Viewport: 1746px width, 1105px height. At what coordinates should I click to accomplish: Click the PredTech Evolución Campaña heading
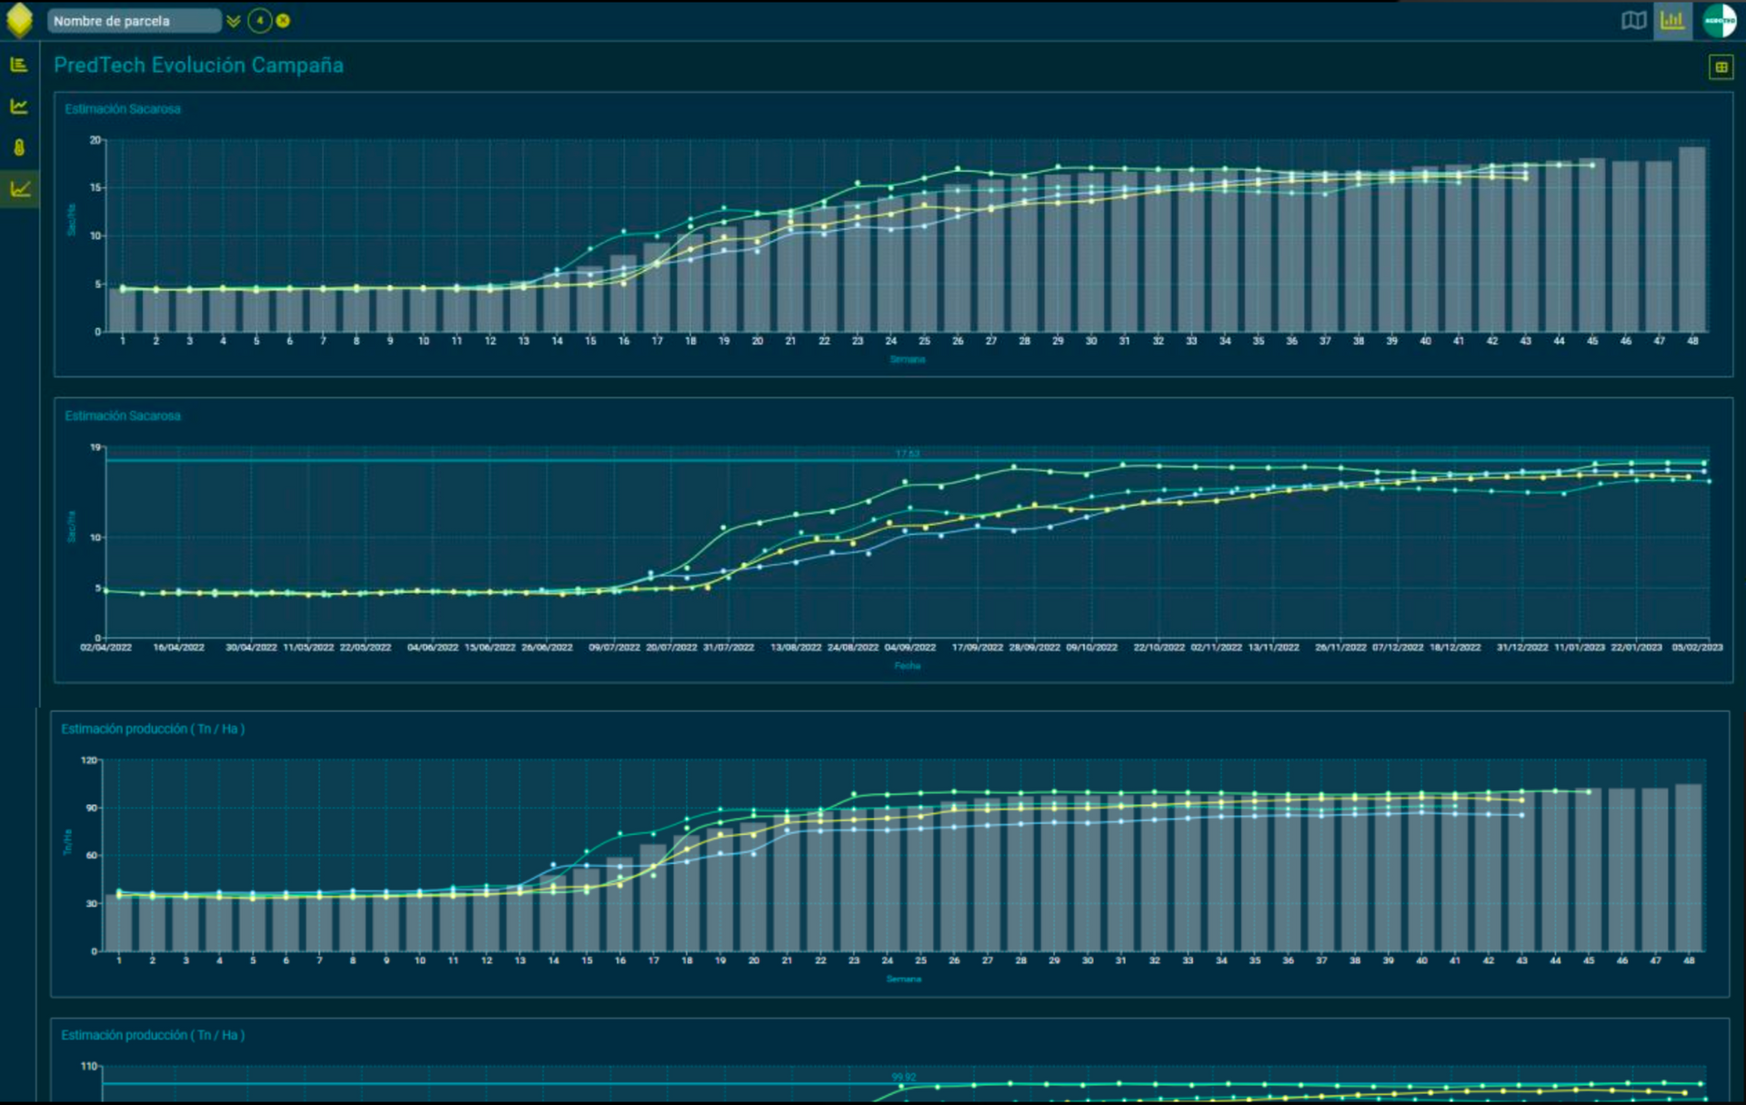tap(198, 65)
